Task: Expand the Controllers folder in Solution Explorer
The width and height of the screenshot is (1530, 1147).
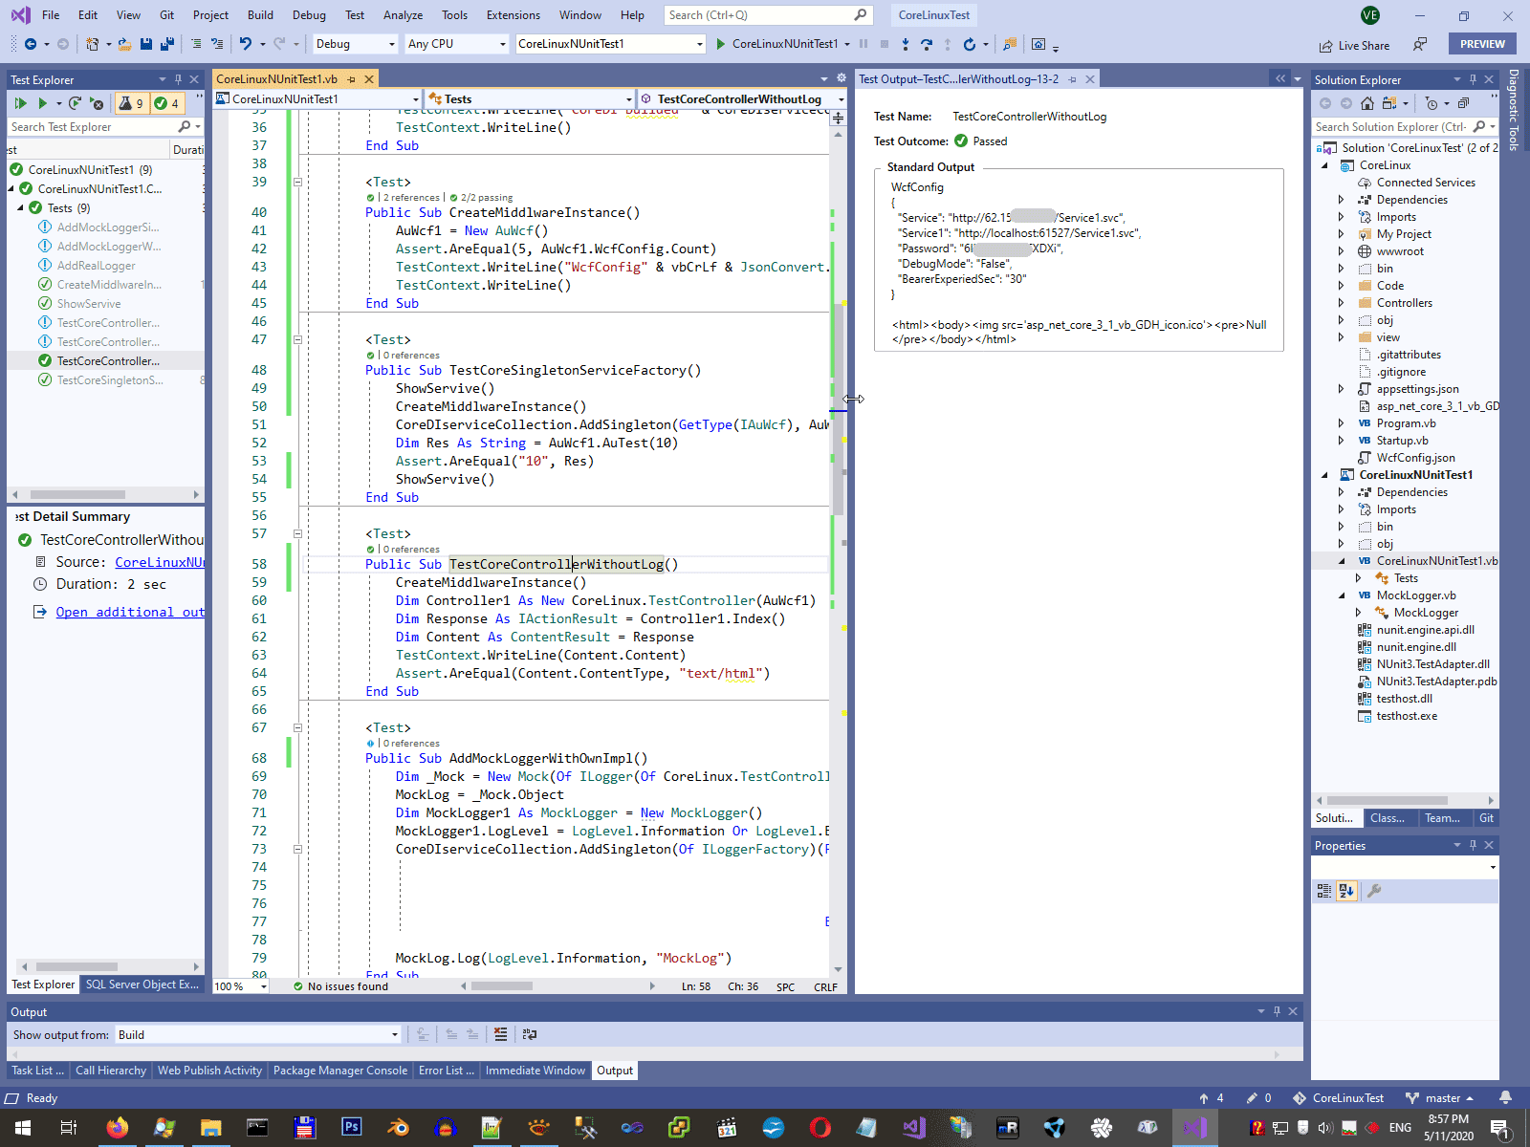Action: click(x=1341, y=303)
